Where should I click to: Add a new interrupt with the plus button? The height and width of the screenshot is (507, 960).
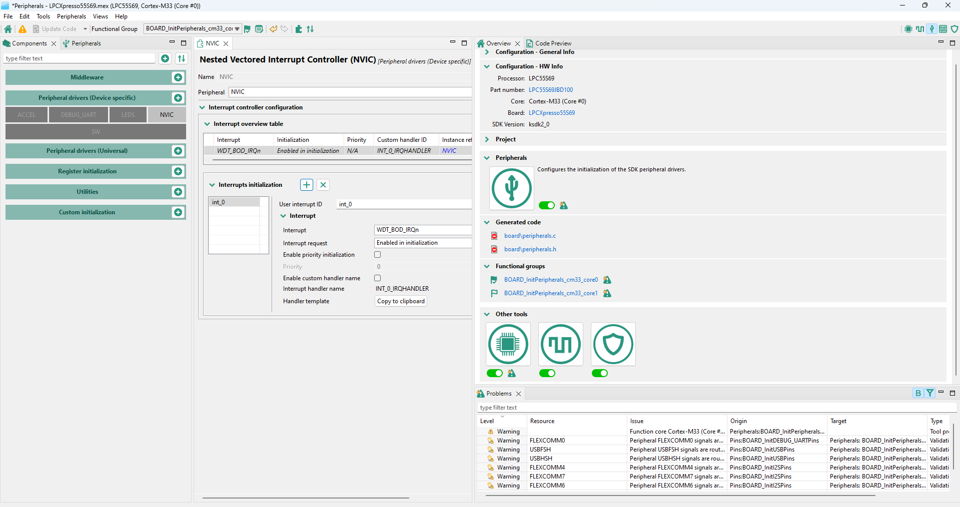(307, 185)
